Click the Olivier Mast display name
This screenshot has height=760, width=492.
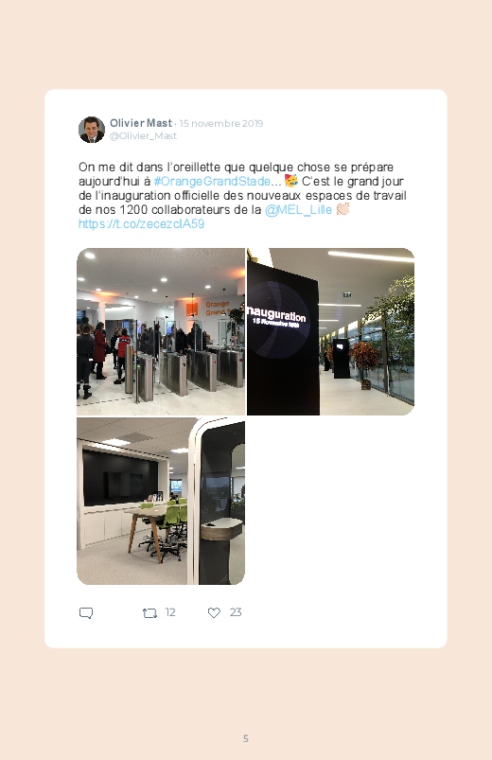141,123
